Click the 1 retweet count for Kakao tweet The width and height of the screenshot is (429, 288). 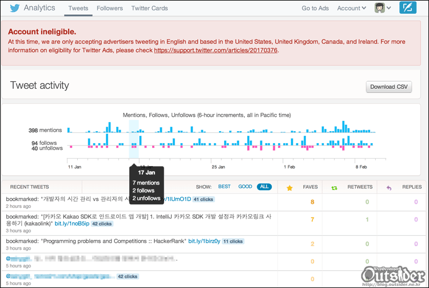367,219
